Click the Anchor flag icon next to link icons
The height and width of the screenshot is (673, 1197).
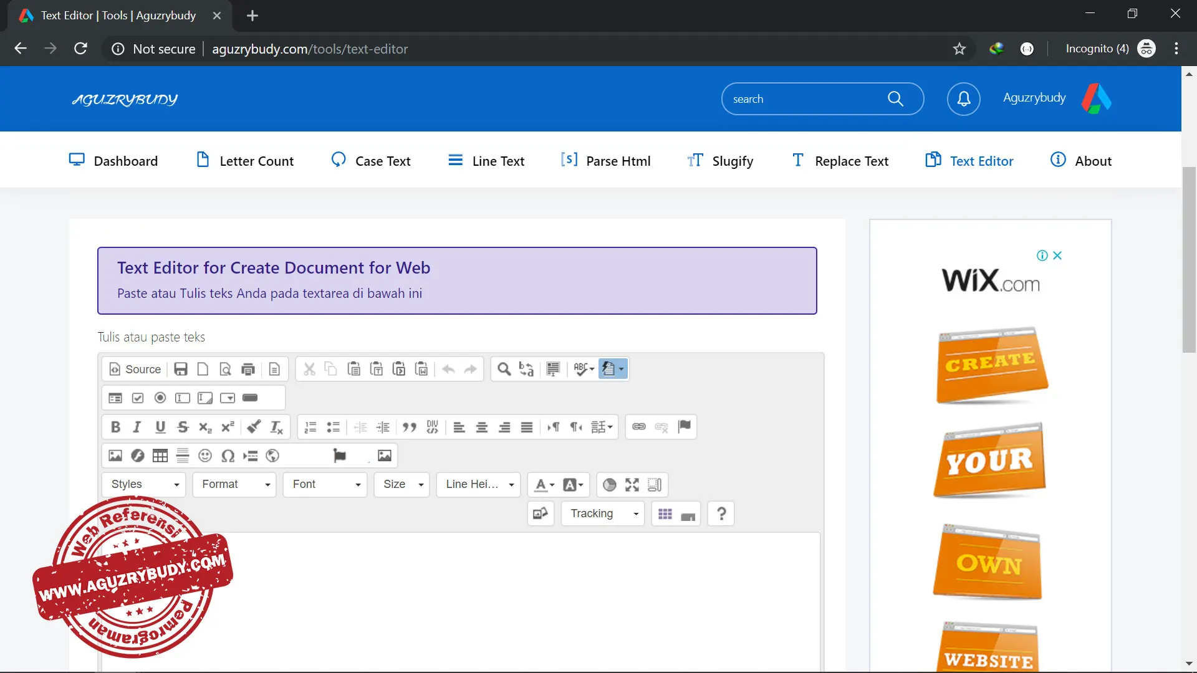pos(685,427)
